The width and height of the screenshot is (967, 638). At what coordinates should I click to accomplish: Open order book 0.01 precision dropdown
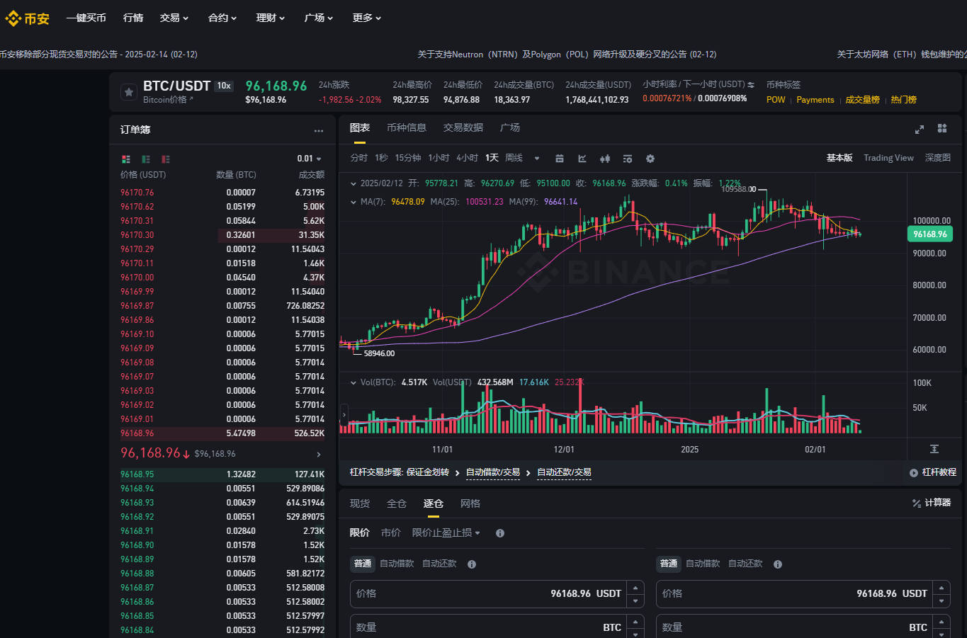click(310, 159)
